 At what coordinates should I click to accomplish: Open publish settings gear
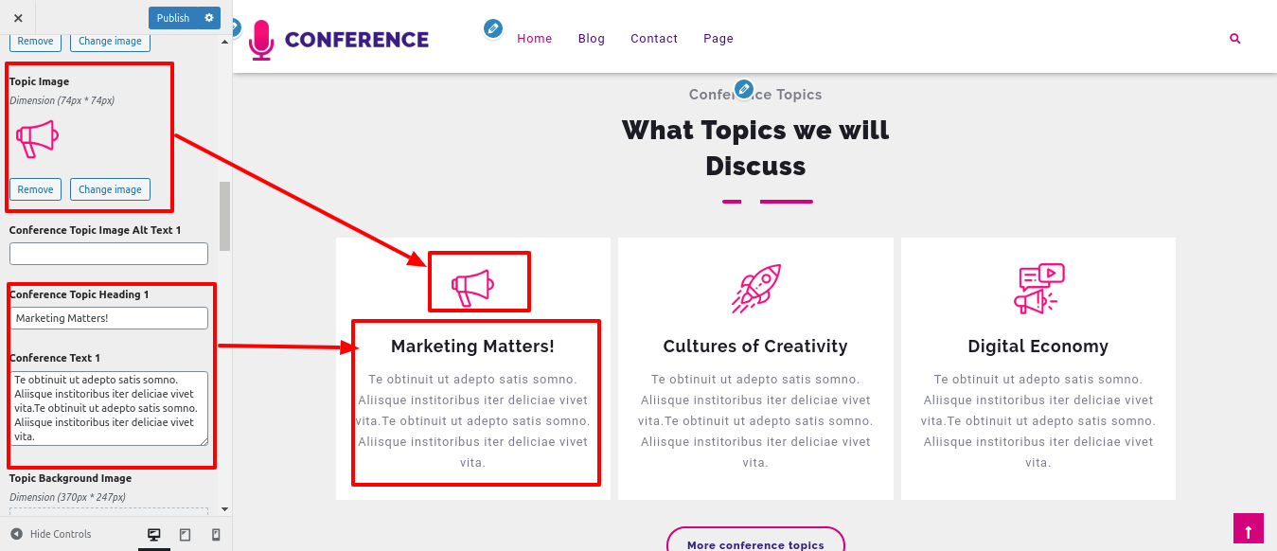tap(209, 18)
